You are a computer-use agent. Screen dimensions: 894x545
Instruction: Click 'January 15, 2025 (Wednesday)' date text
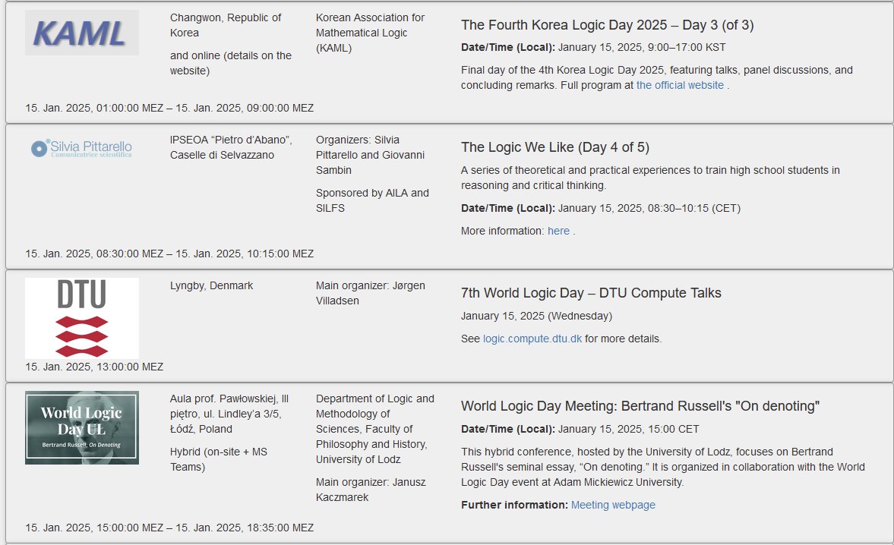[x=536, y=316]
